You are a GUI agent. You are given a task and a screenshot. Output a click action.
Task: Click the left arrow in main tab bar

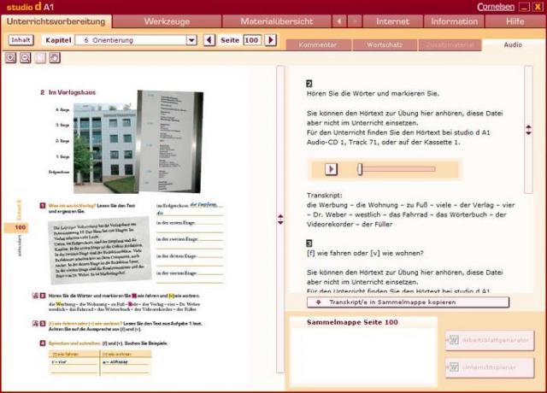coord(339,21)
